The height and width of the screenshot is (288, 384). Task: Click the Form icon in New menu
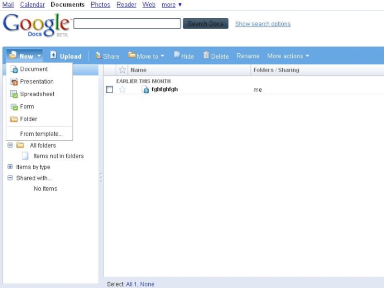(14, 107)
